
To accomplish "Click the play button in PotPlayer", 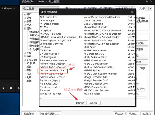I will point(3,88).
